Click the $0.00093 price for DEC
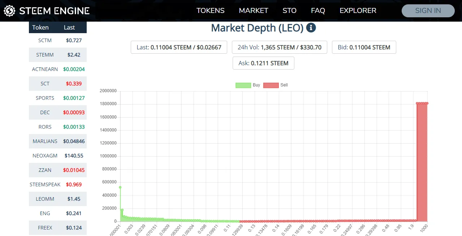This screenshot has width=462, height=236. pos(74,112)
